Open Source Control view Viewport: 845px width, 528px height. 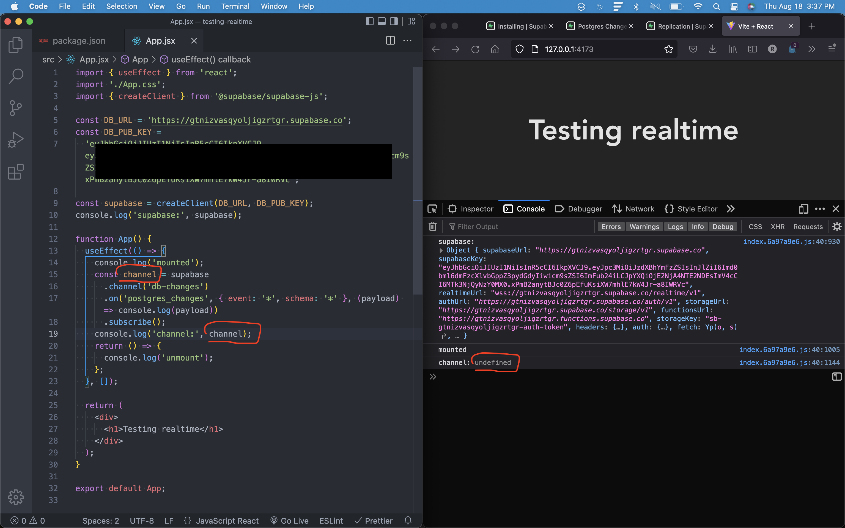pyautogui.click(x=15, y=108)
